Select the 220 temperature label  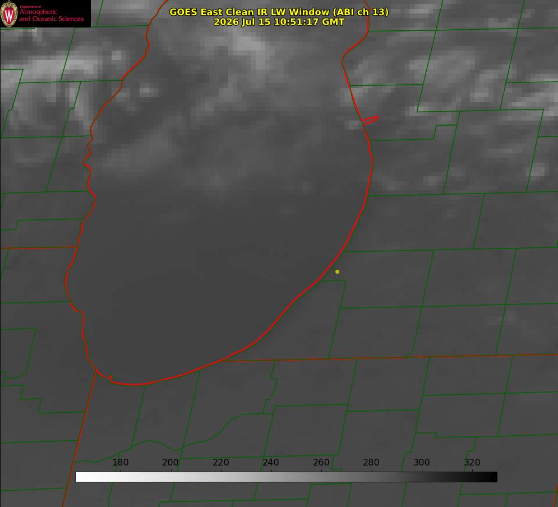(220, 462)
